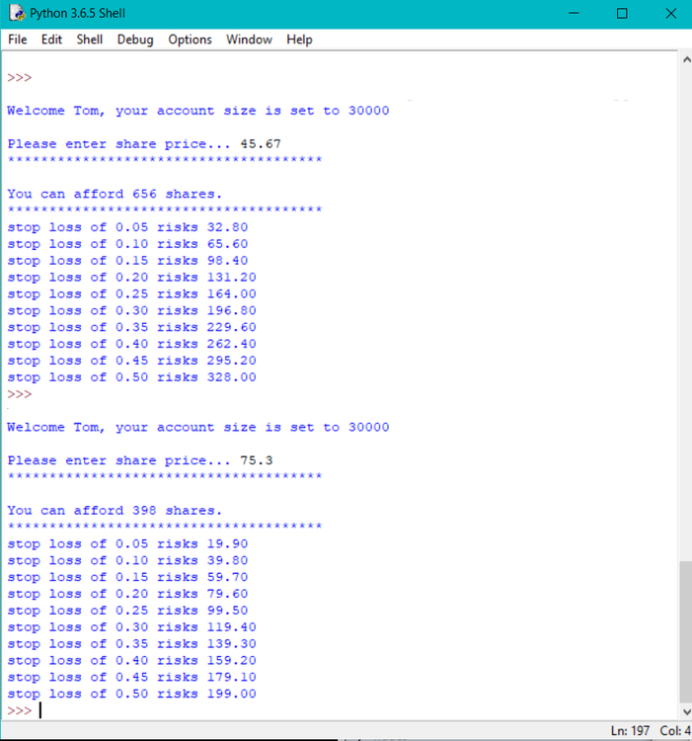Click the line 'stop loss of 0.20 risks 131.20'

point(131,278)
